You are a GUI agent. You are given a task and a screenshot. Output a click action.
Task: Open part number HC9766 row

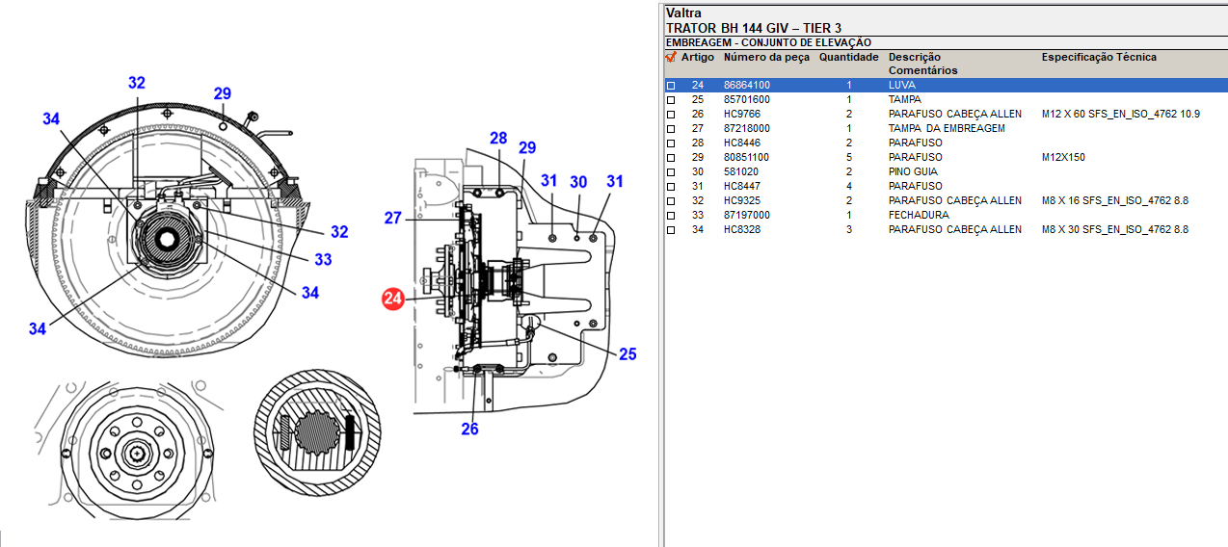(x=742, y=115)
